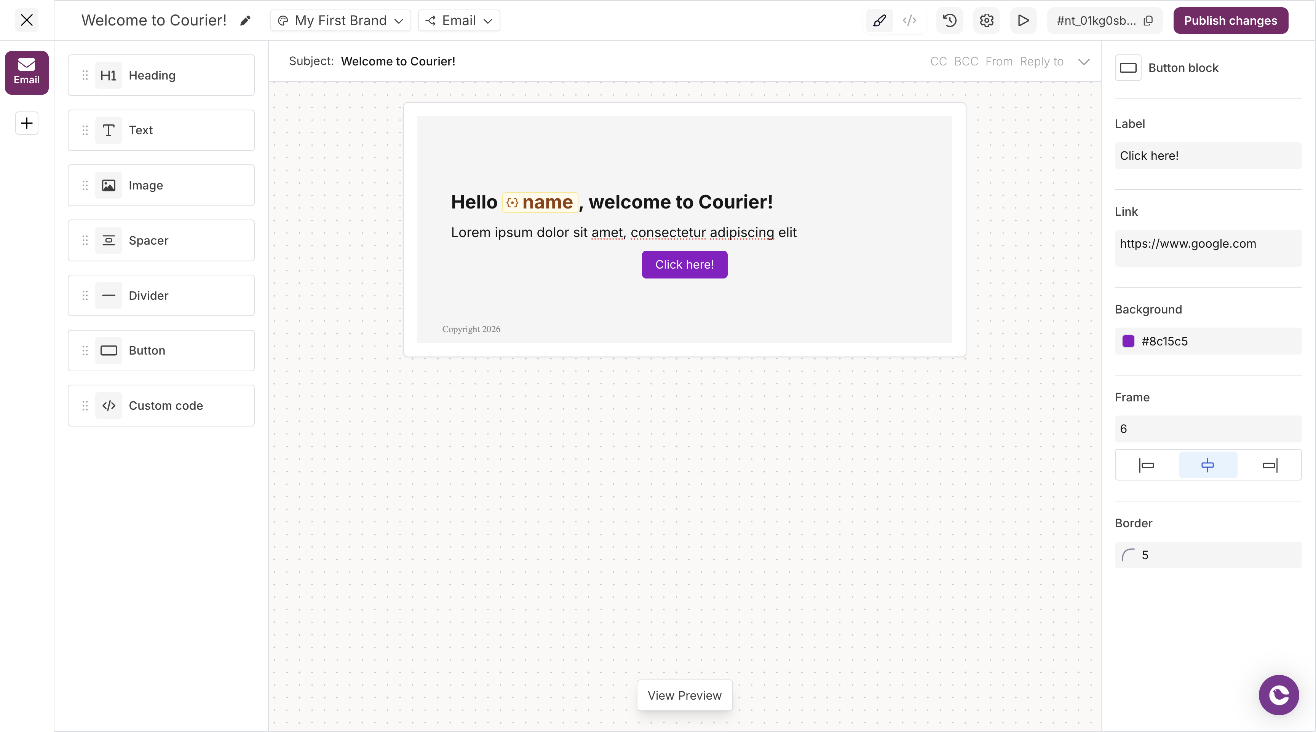Screen dimensions: 1316x732
Task: Open View Preview of the email
Action: [684, 695]
